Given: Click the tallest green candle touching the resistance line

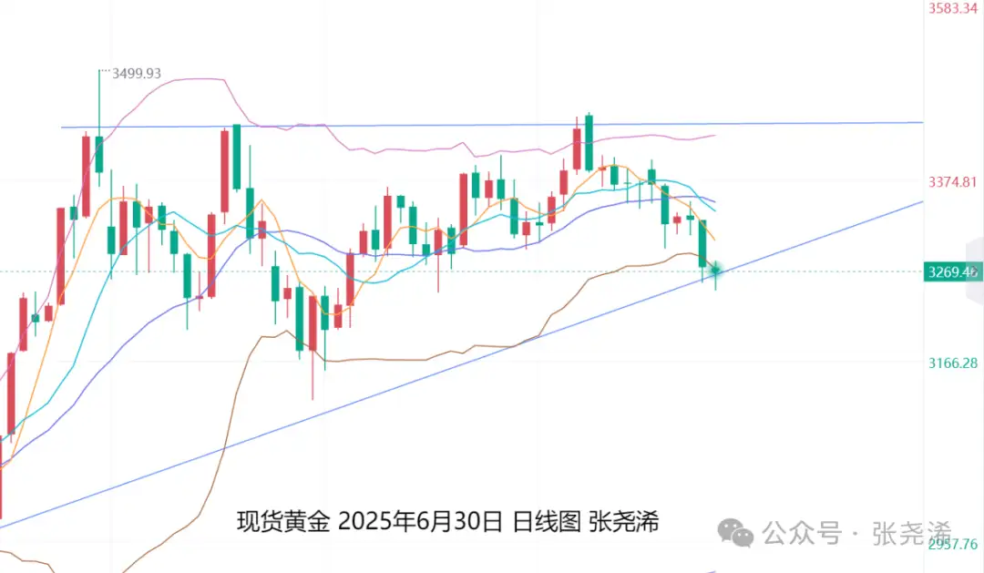Looking at the screenshot, I should pos(589,142).
